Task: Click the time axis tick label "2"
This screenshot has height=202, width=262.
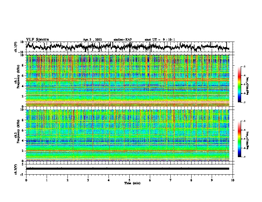Action: [x=67, y=180]
